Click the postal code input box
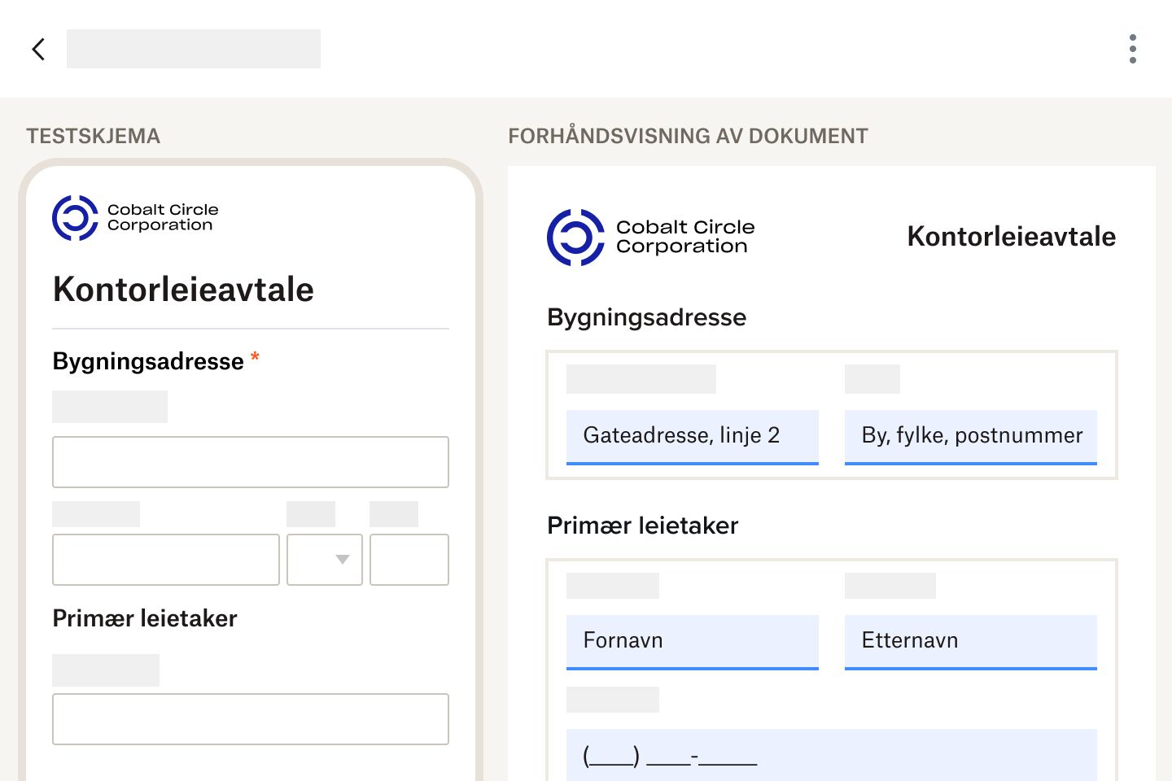1172x781 pixels. pyautogui.click(x=409, y=560)
